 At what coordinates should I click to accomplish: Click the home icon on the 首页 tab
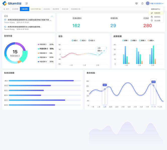(x=4, y=9)
